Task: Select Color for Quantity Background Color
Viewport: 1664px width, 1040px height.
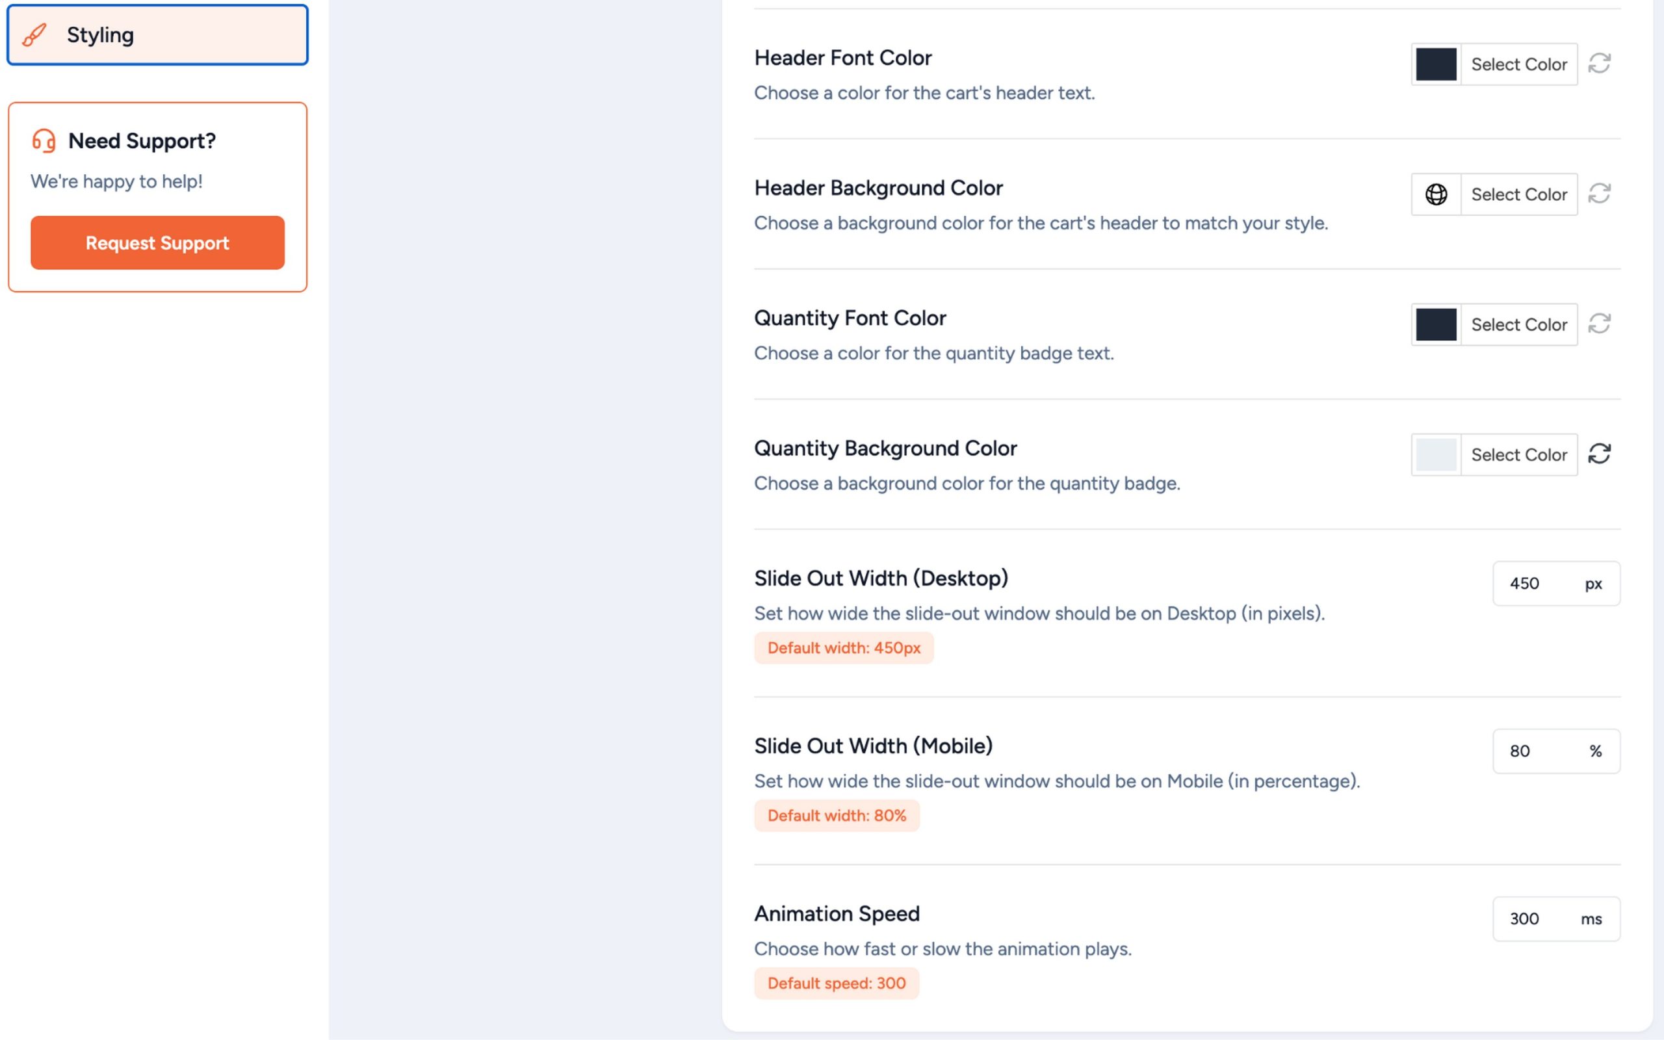Action: (x=1518, y=454)
